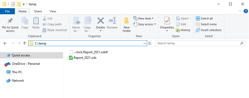
Task: Click the Help question mark icon
Action: [246, 11]
